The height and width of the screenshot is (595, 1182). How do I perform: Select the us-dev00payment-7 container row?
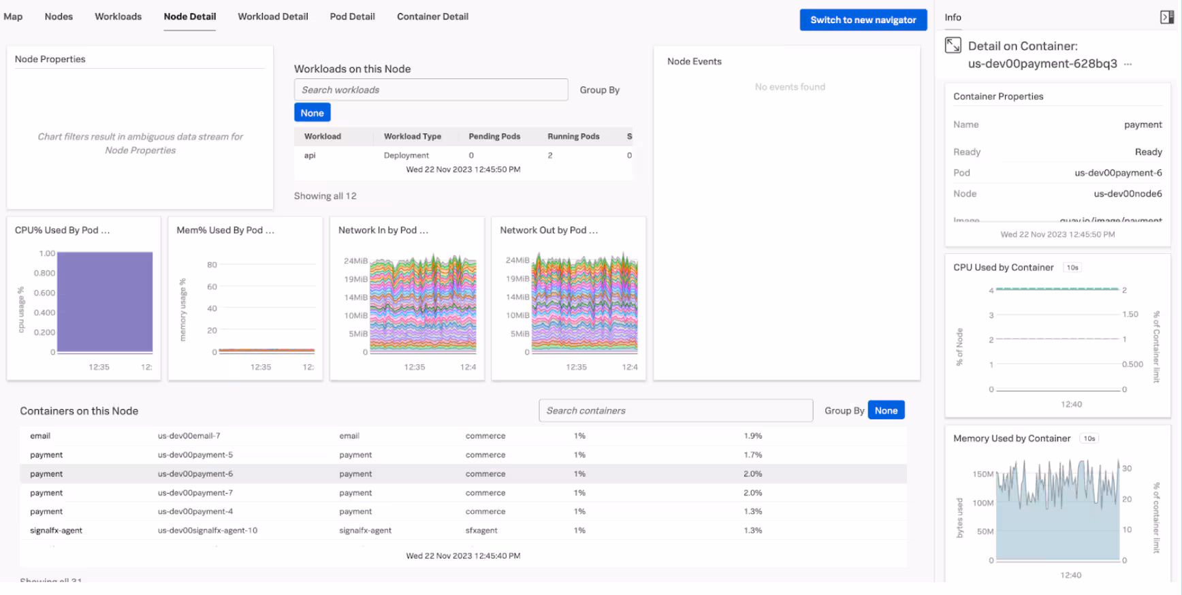coord(195,493)
